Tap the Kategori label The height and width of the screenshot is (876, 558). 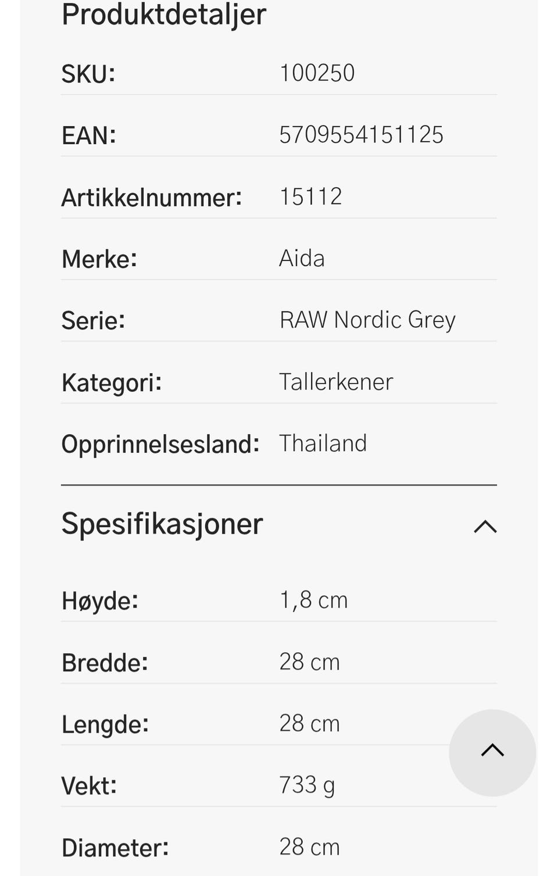112,383
